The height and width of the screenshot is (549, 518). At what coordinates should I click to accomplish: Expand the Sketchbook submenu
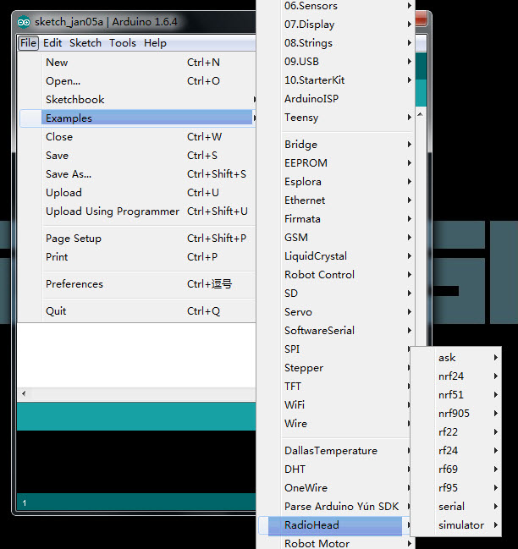pyautogui.click(x=136, y=100)
